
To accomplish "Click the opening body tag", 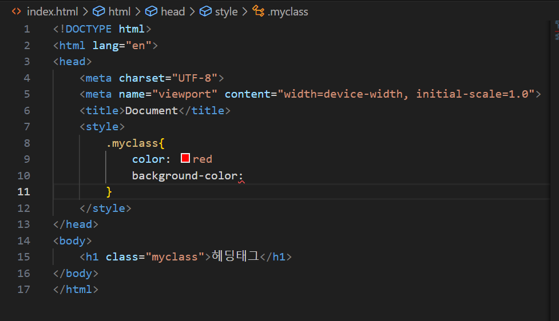I will (72, 241).
